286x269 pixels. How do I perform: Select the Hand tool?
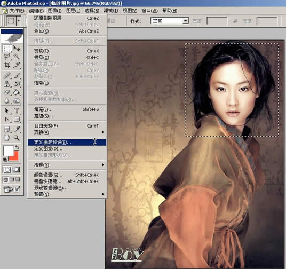click(7, 138)
